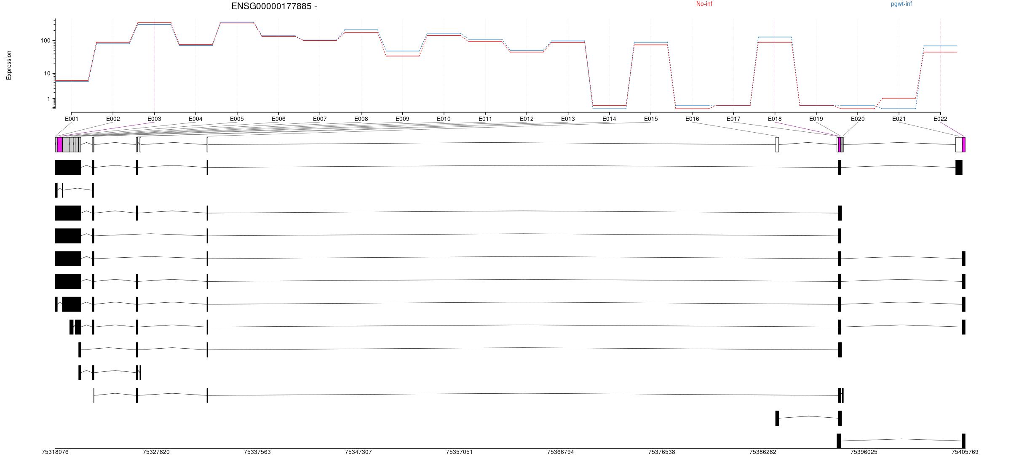The image size is (1011, 459).
Task: Click the magenta exon at gene model's left end
Action: (x=60, y=144)
